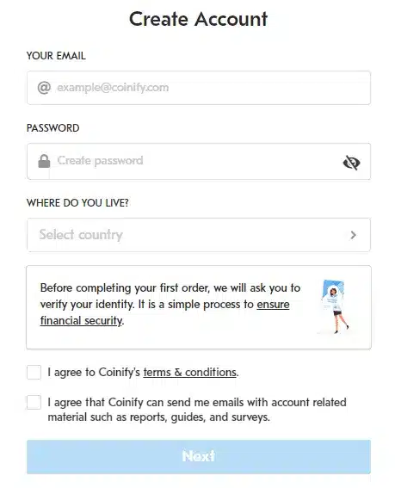The image size is (395, 488).
Task: Toggle password visibility with the crossed-eye icon
Action: tap(351, 163)
